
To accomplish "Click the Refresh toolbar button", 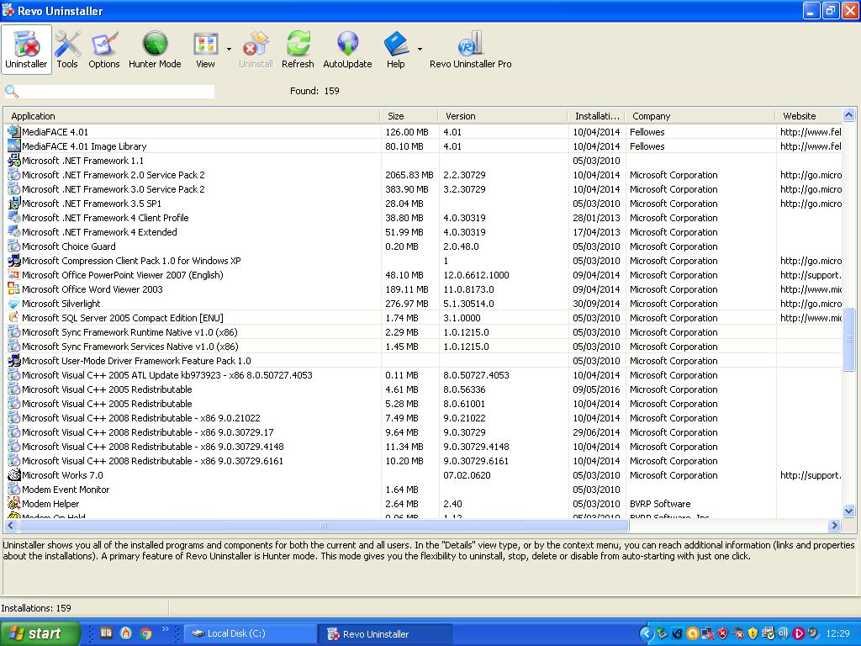I will pos(298,50).
